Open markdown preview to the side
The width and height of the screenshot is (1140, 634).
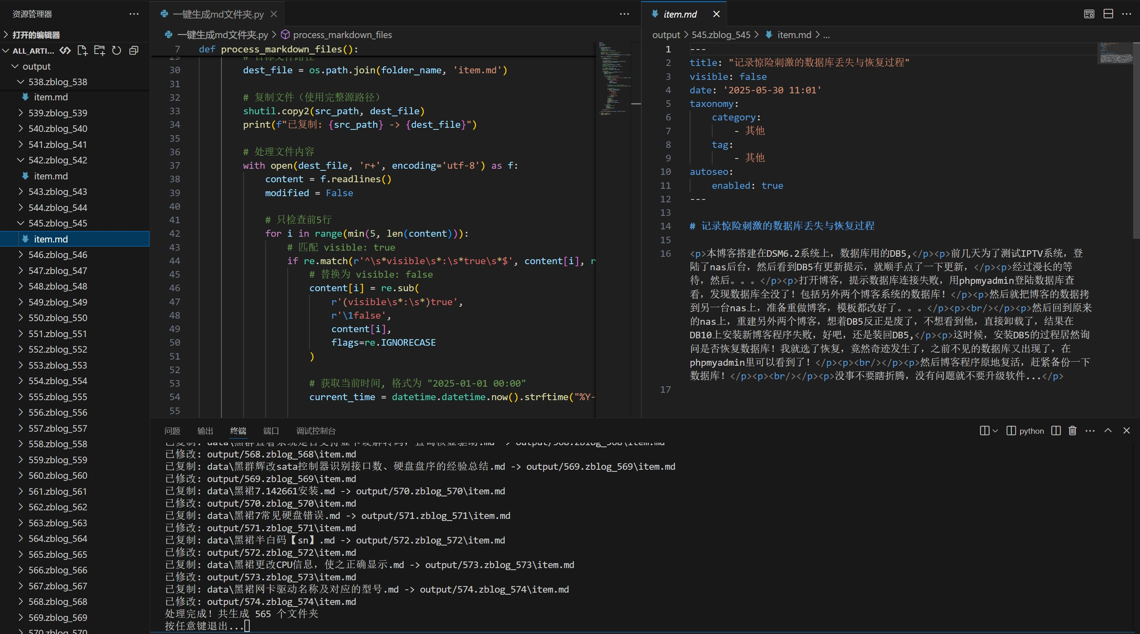point(1089,14)
